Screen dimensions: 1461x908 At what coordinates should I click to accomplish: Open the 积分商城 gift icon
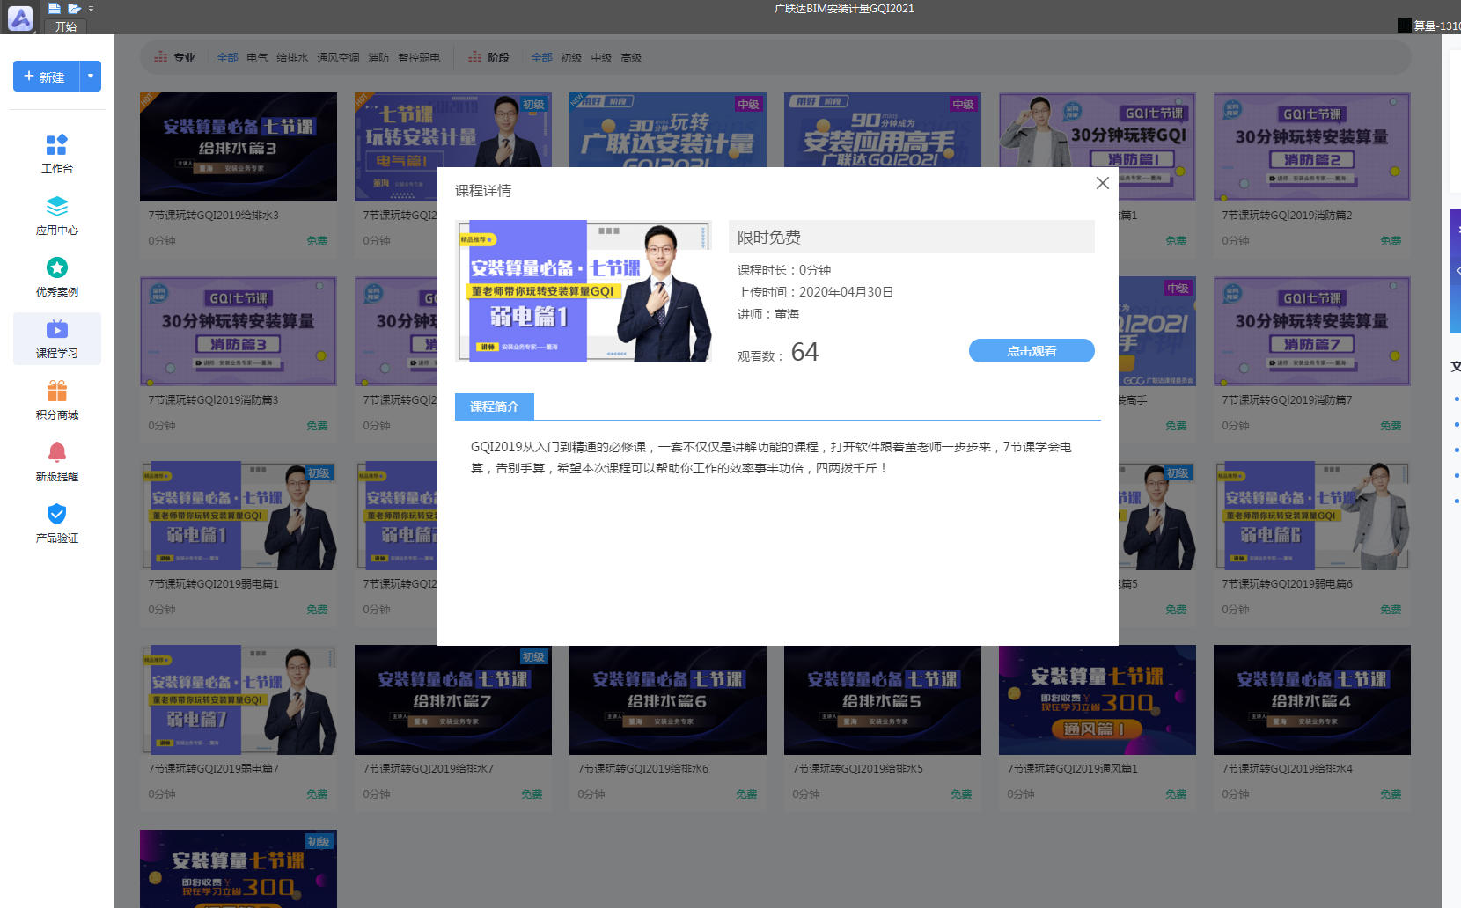click(56, 391)
